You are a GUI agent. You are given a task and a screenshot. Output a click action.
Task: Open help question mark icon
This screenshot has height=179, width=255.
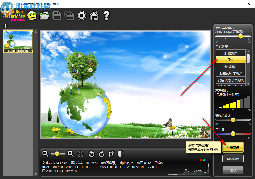pyautogui.click(x=106, y=16)
